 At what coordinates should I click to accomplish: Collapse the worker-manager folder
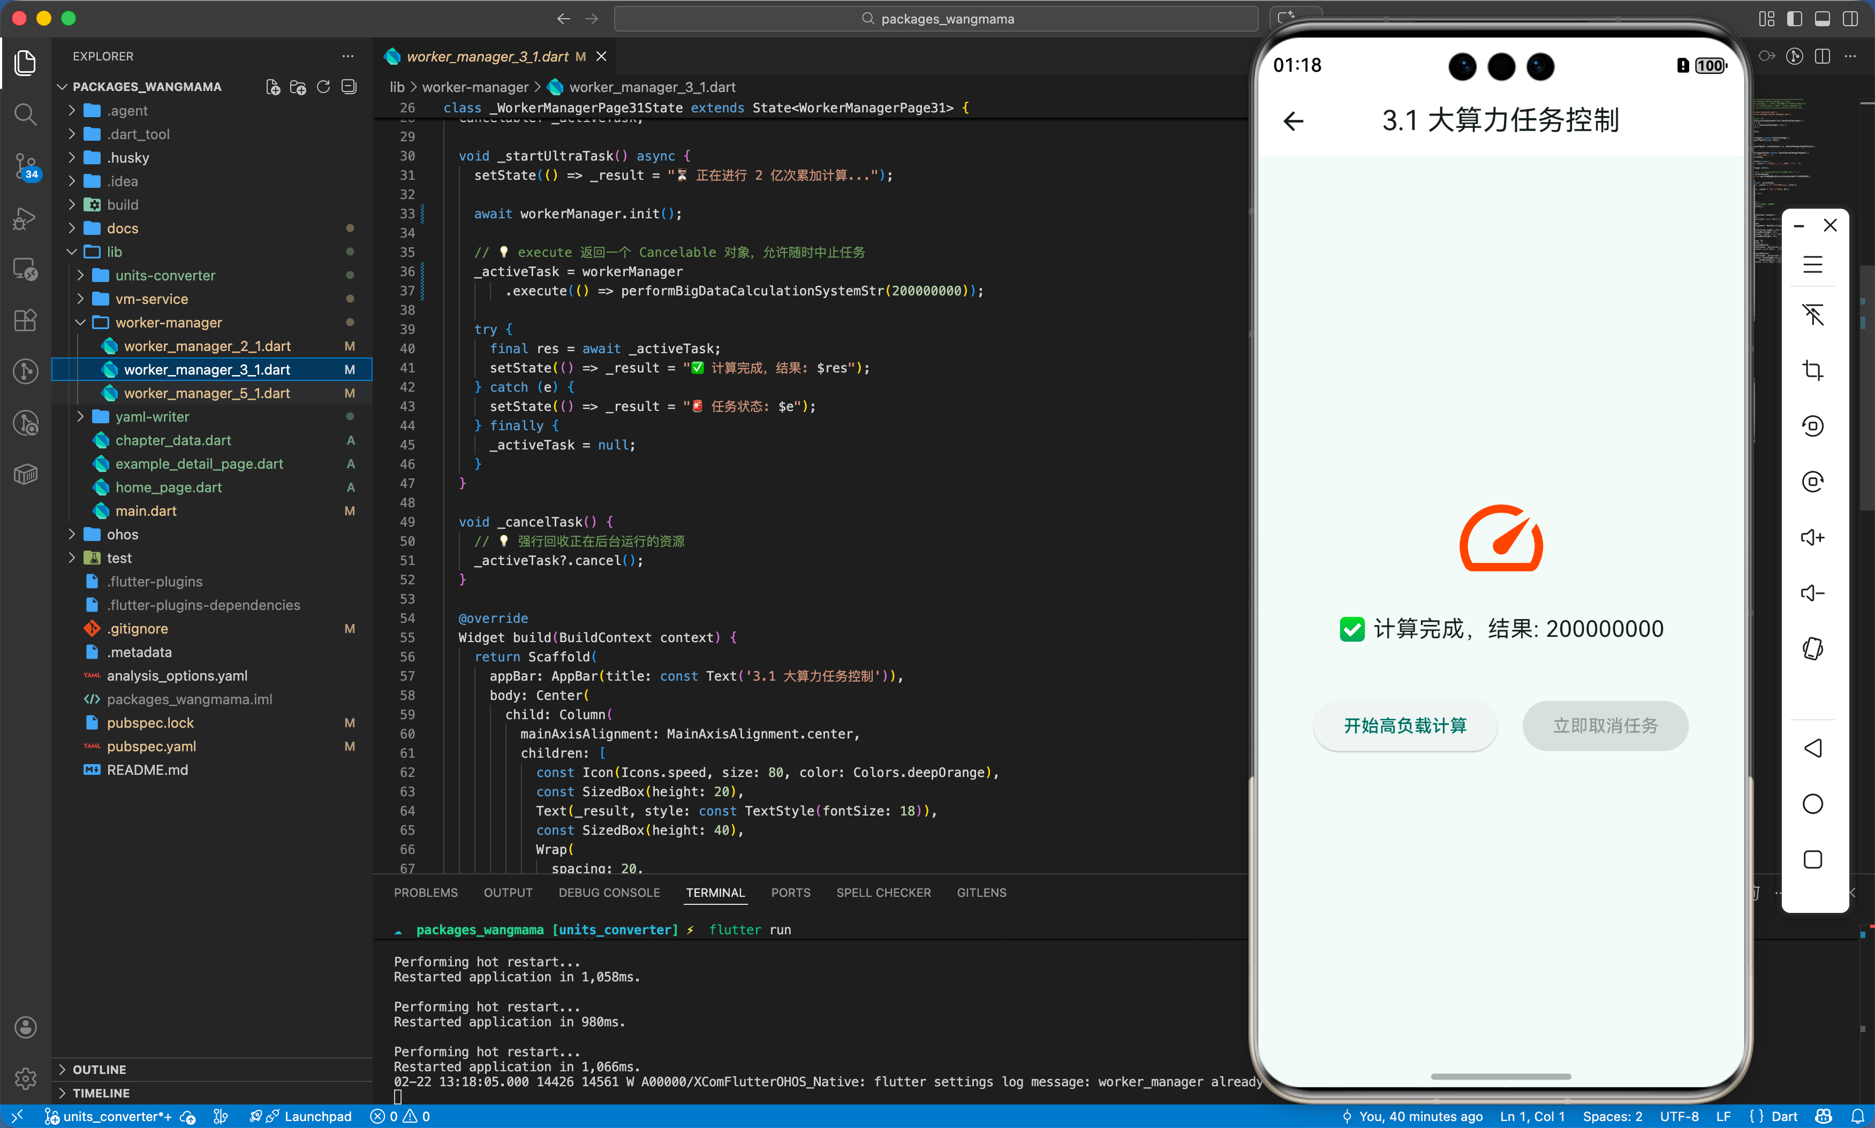pos(169,322)
